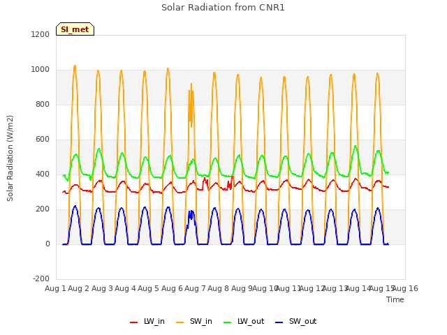Toggle the LW_out legend entry

(244, 321)
